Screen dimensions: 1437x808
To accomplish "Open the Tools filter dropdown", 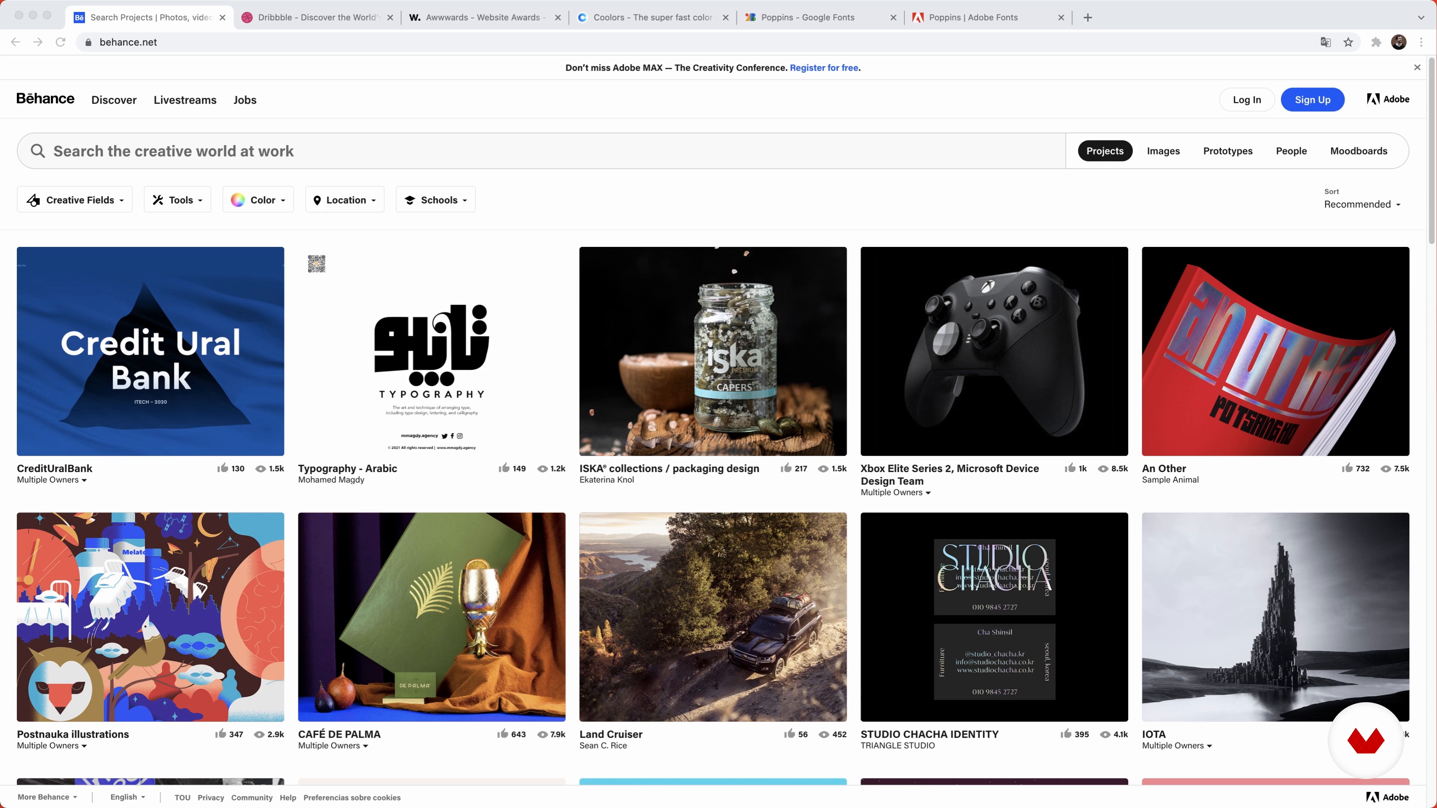I will coord(177,200).
